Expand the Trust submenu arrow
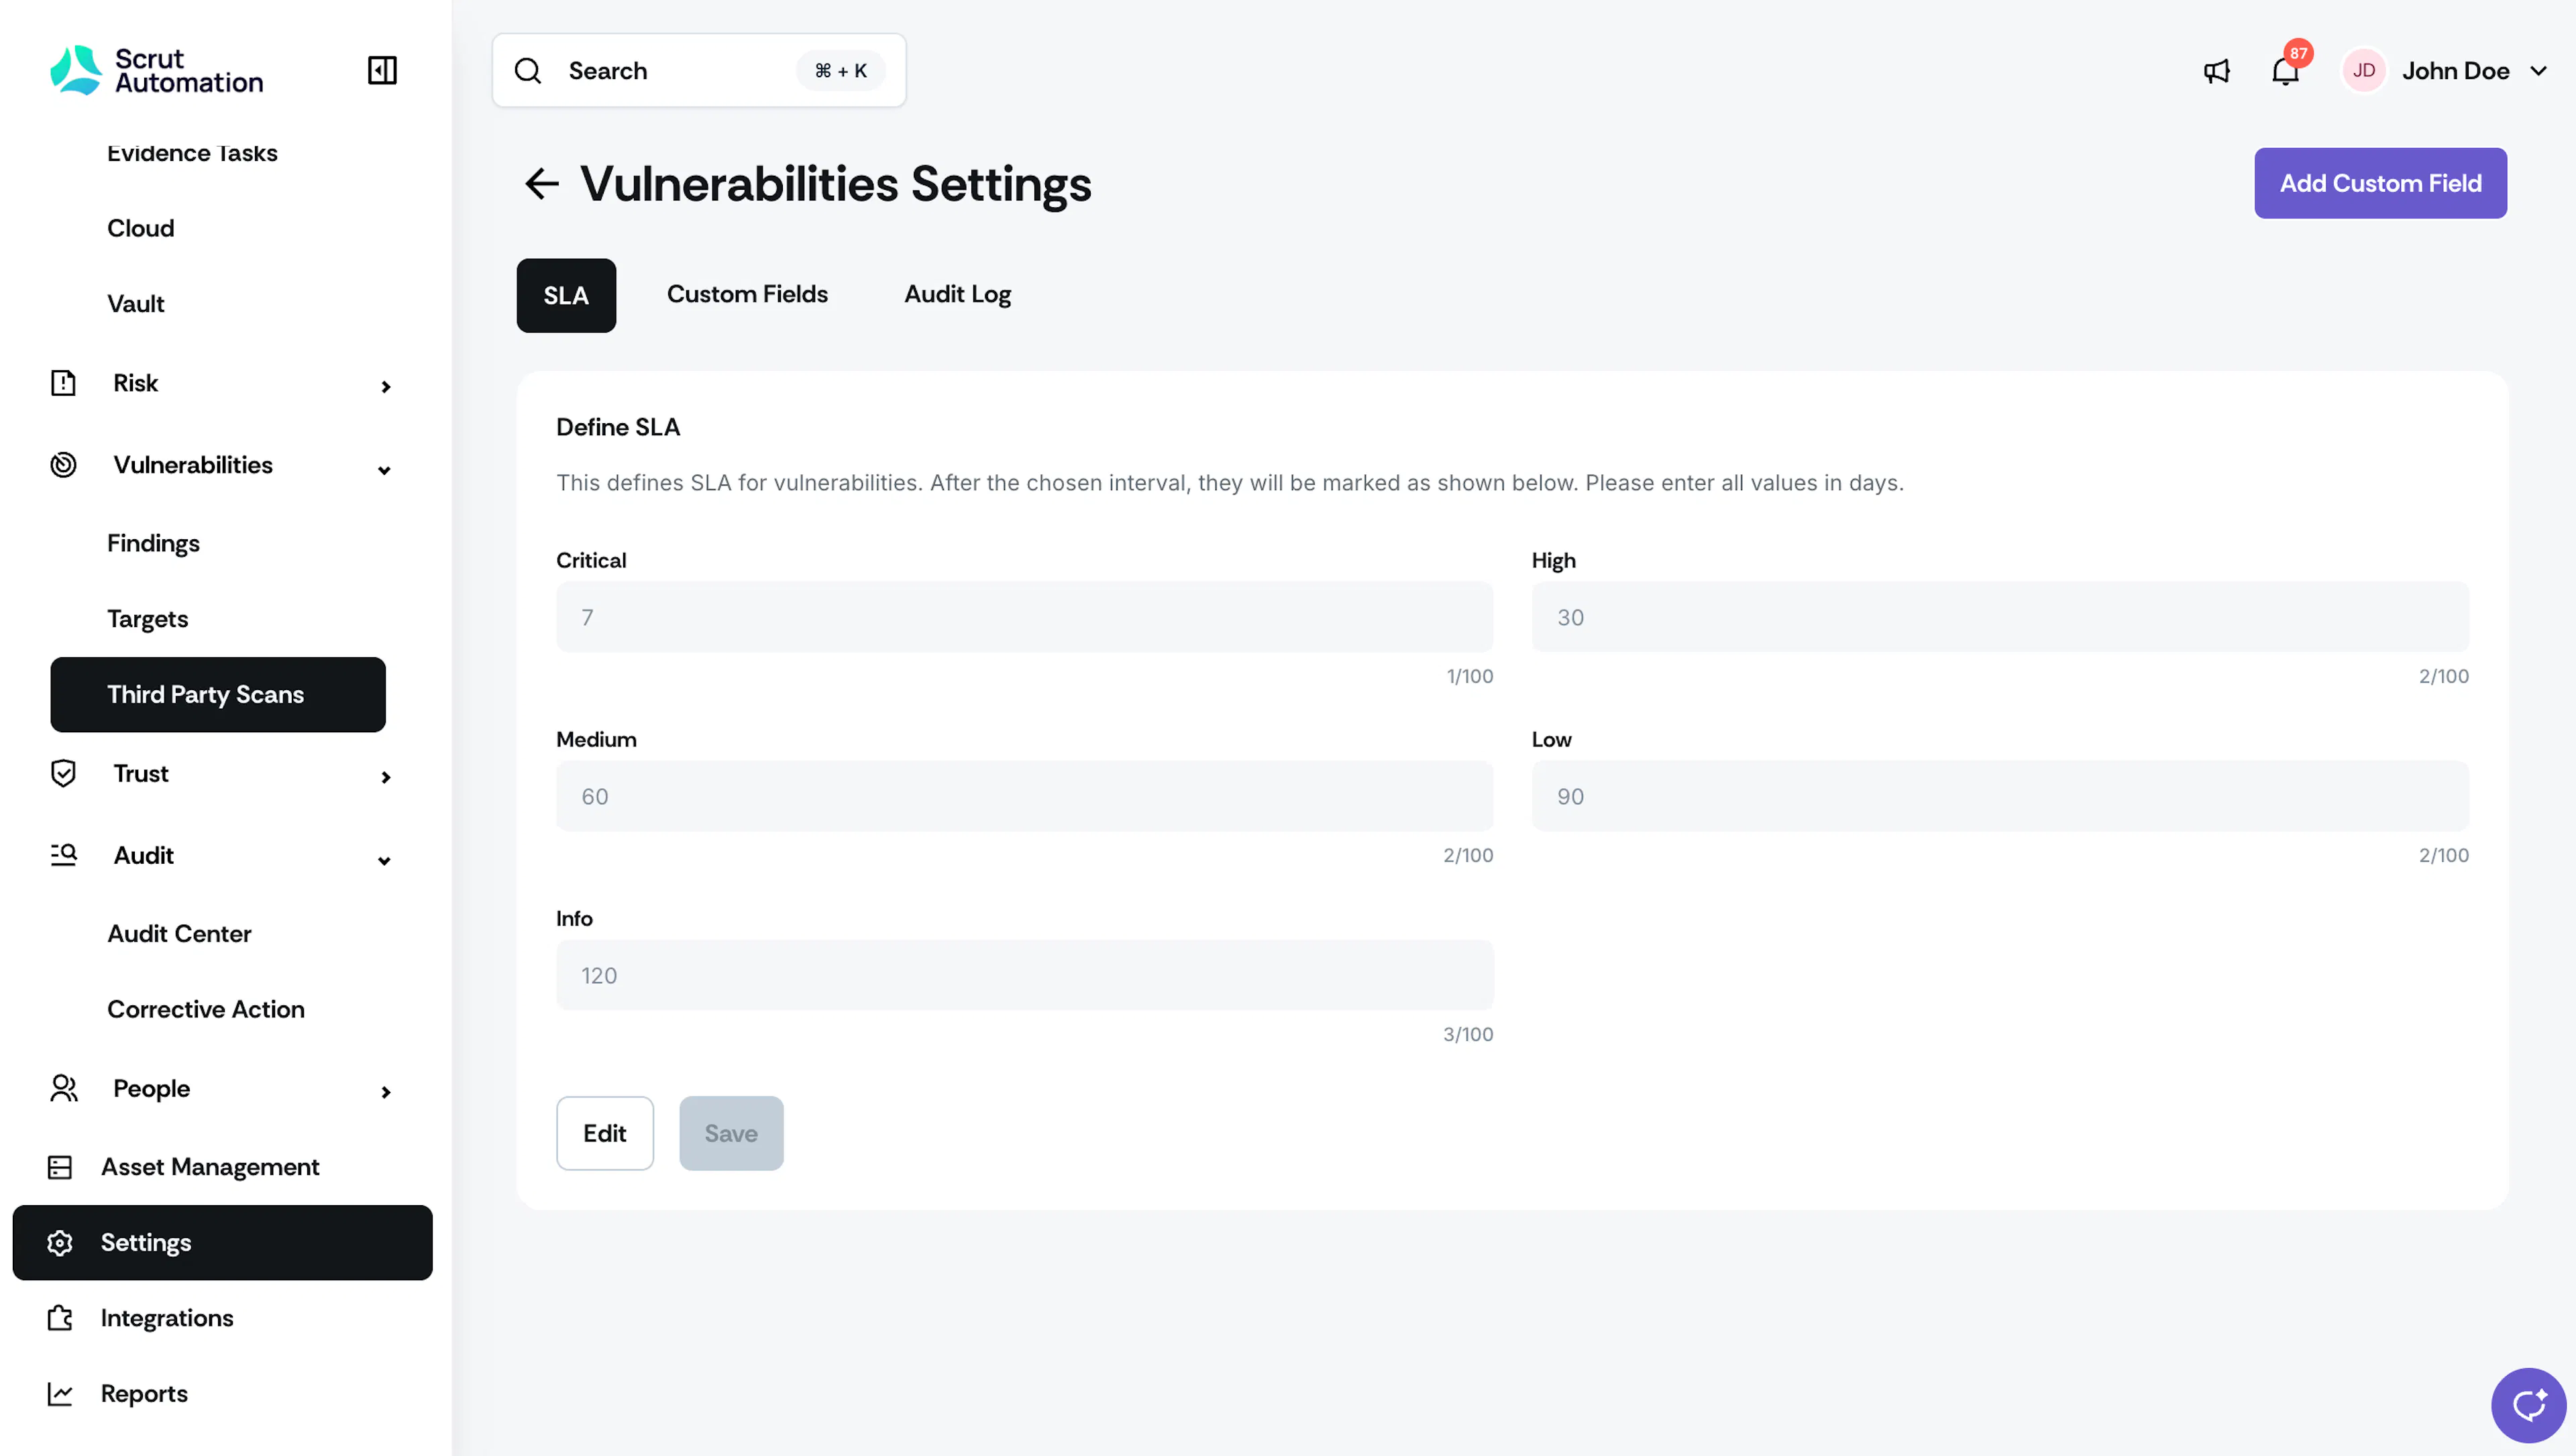 pyautogui.click(x=385, y=777)
